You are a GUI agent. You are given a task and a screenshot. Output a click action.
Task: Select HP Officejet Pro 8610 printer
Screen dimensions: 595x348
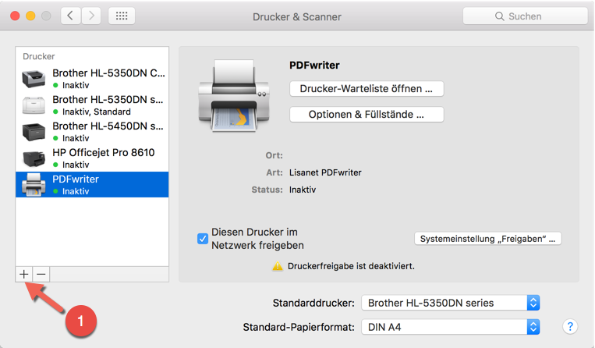tap(92, 158)
